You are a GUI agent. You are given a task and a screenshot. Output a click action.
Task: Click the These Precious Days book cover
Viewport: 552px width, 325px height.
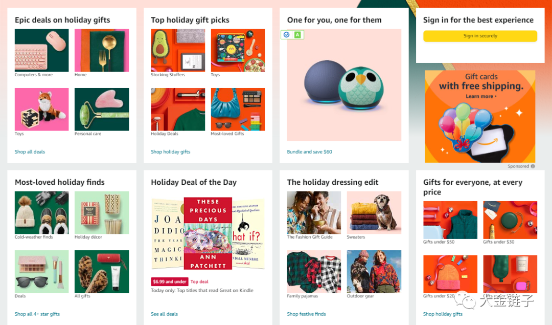[x=208, y=233]
